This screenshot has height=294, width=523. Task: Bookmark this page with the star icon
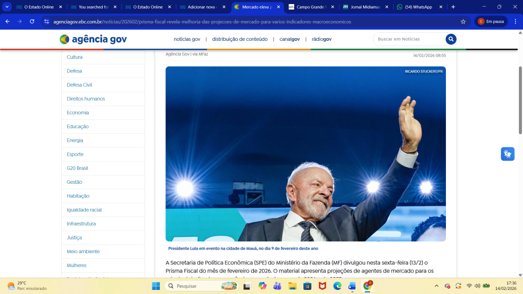point(463,22)
